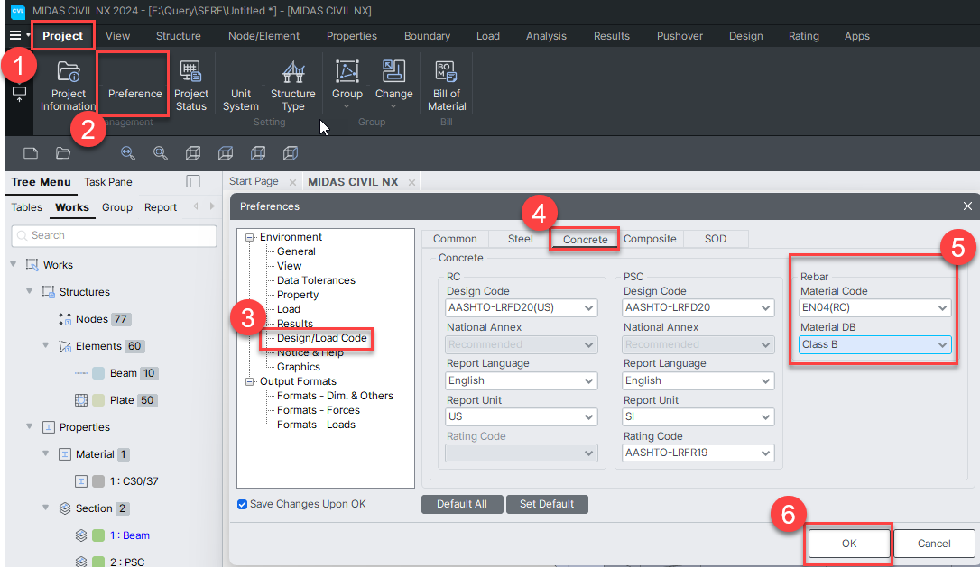The width and height of the screenshot is (980, 567).
Task: Open the Analysis ribbon tab
Action: coord(546,36)
